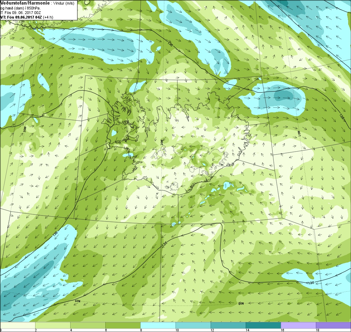This screenshot has height=332, width=351.
Task: Select the legend swatch between 10 and 12
Action: point(193,325)
